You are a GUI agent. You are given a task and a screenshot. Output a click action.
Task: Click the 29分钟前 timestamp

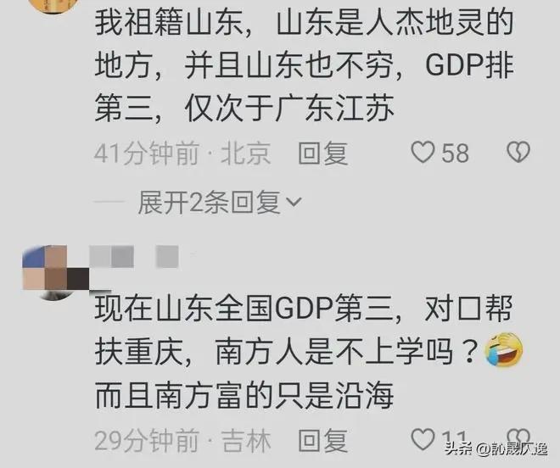147,440
